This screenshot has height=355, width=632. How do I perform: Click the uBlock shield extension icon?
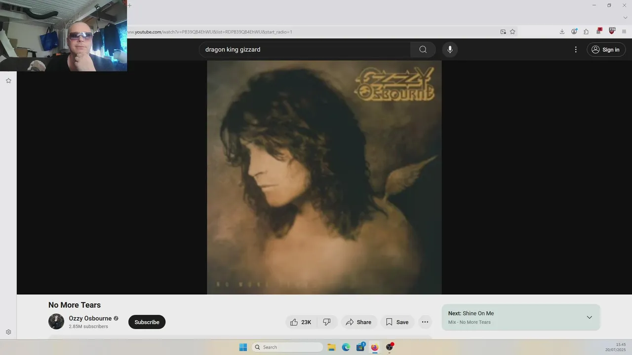612,31
